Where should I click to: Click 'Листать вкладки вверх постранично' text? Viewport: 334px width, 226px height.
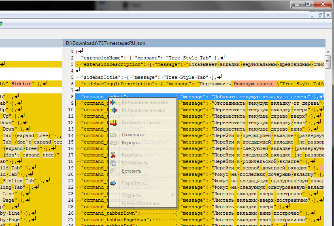[261, 200]
